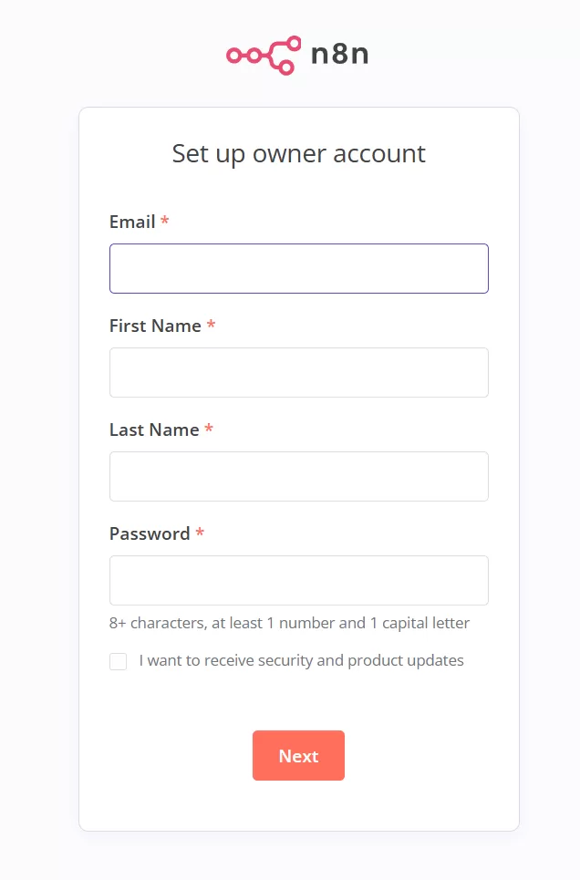The height and width of the screenshot is (880, 580).
Task: Click blank card area below the Next button
Action: pyautogui.click(x=298, y=807)
